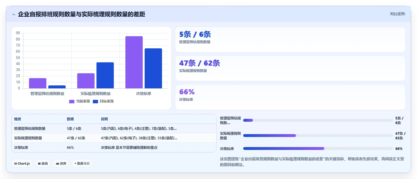The height and width of the screenshot is (179, 417).
Task: Click x-axis label 实际梳理规则数量
Action: click(x=96, y=94)
